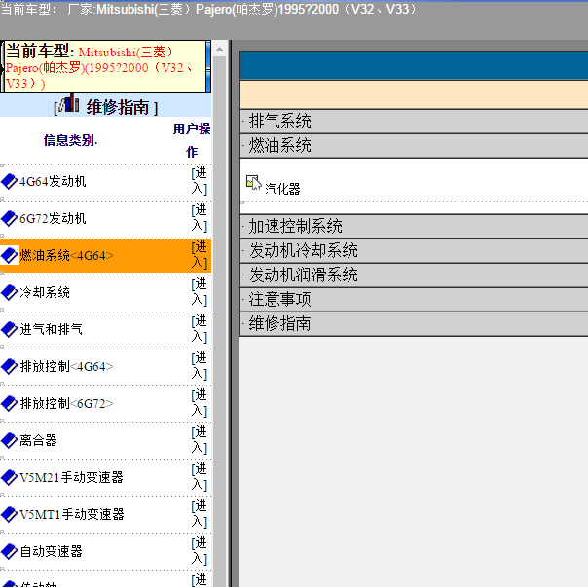The width and height of the screenshot is (588, 587).
Task: Select 4G64发动机 in category list
Action: (x=53, y=181)
